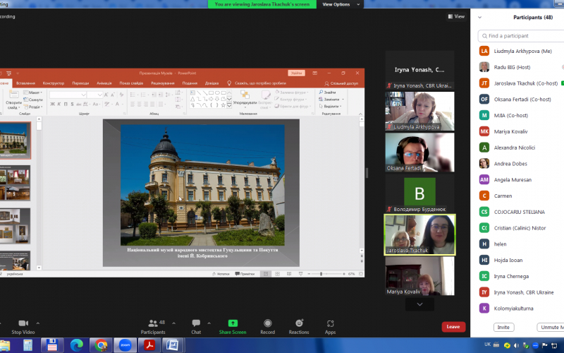Switch to Reading view icon in status bar
This screenshot has width=564, height=353.
point(289,274)
